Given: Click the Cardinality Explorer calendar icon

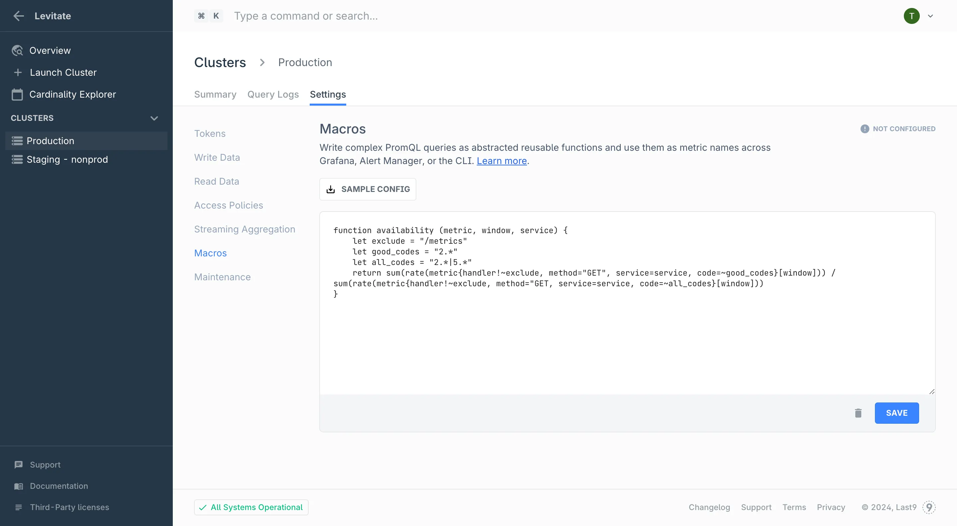Looking at the screenshot, I should pos(17,94).
